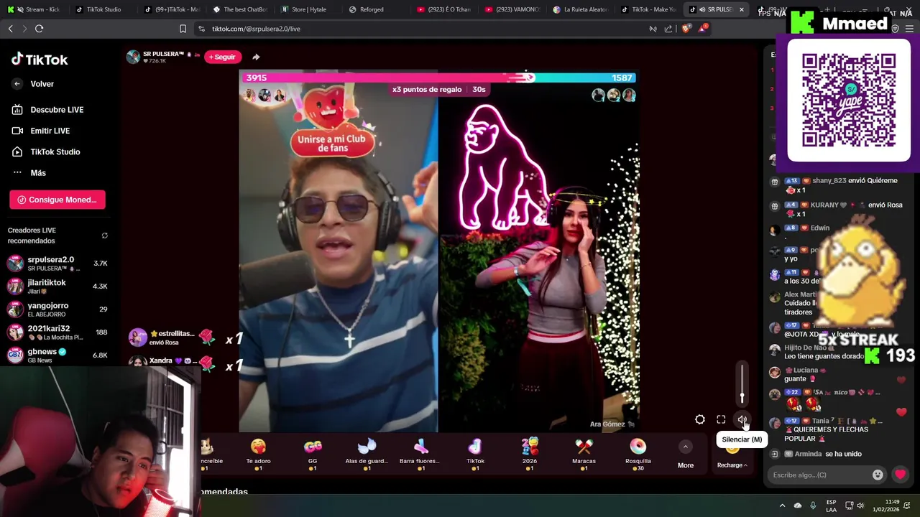The image size is (920, 517).
Task: Click the chat input Escribe algo
Action: tap(819, 475)
